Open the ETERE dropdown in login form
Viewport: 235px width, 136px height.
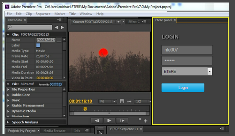(209, 71)
